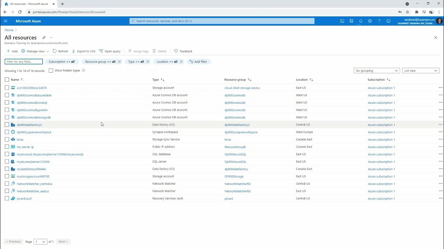The image size is (444, 249).
Task: Open Directory and subscription filter icon
Action: [x=351, y=21]
